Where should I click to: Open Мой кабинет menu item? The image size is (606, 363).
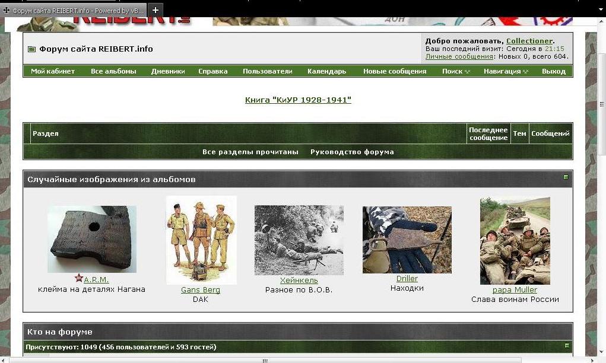point(53,71)
